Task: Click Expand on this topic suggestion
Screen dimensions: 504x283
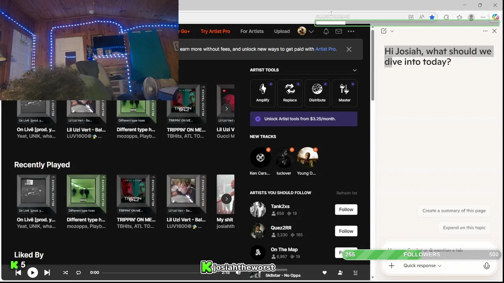Action: pyautogui.click(x=464, y=228)
